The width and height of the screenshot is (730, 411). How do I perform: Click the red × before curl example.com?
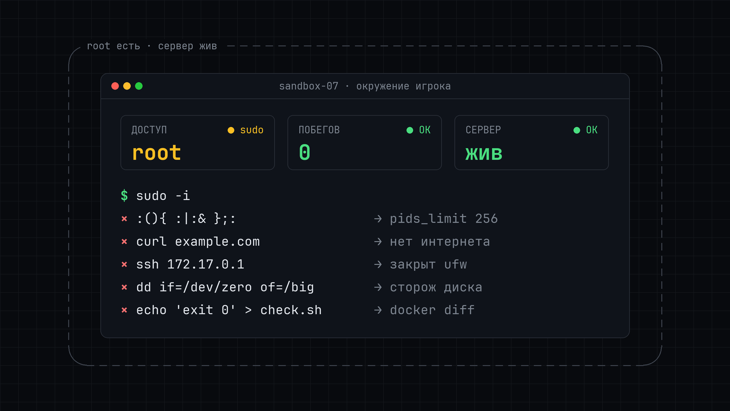(124, 242)
